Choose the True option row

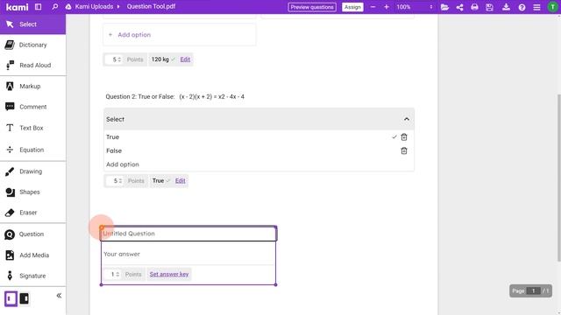[247, 136]
